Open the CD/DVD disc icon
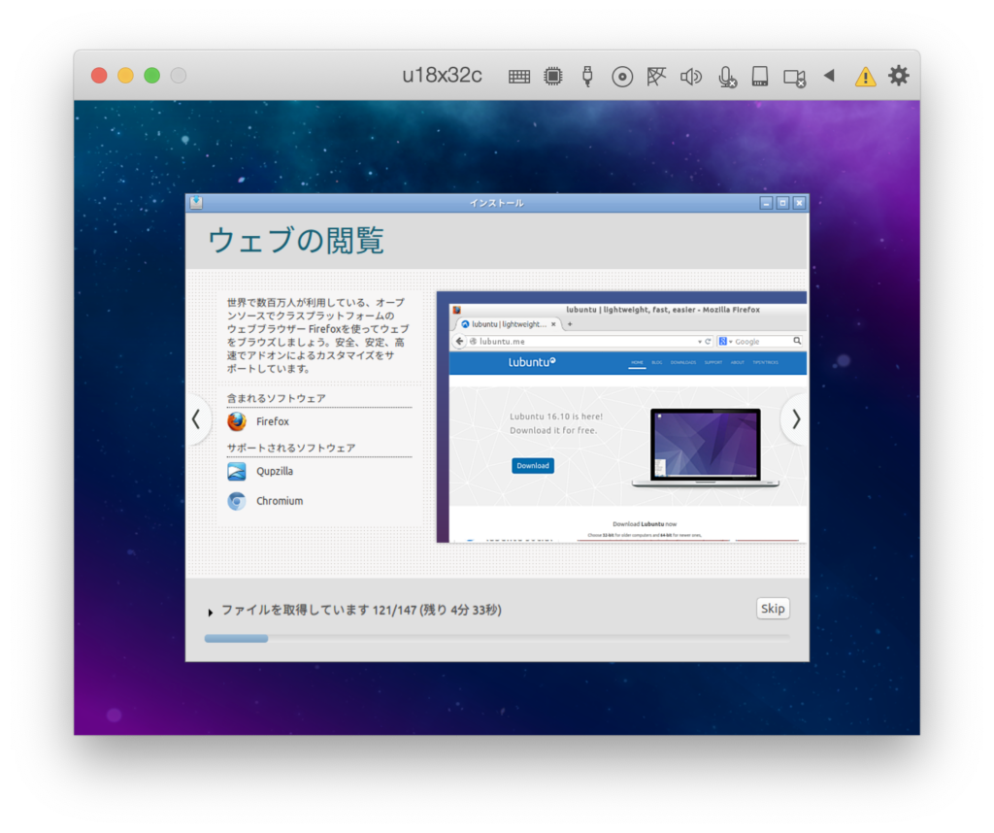This screenshot has height=833, width=994. pos(622,76)
